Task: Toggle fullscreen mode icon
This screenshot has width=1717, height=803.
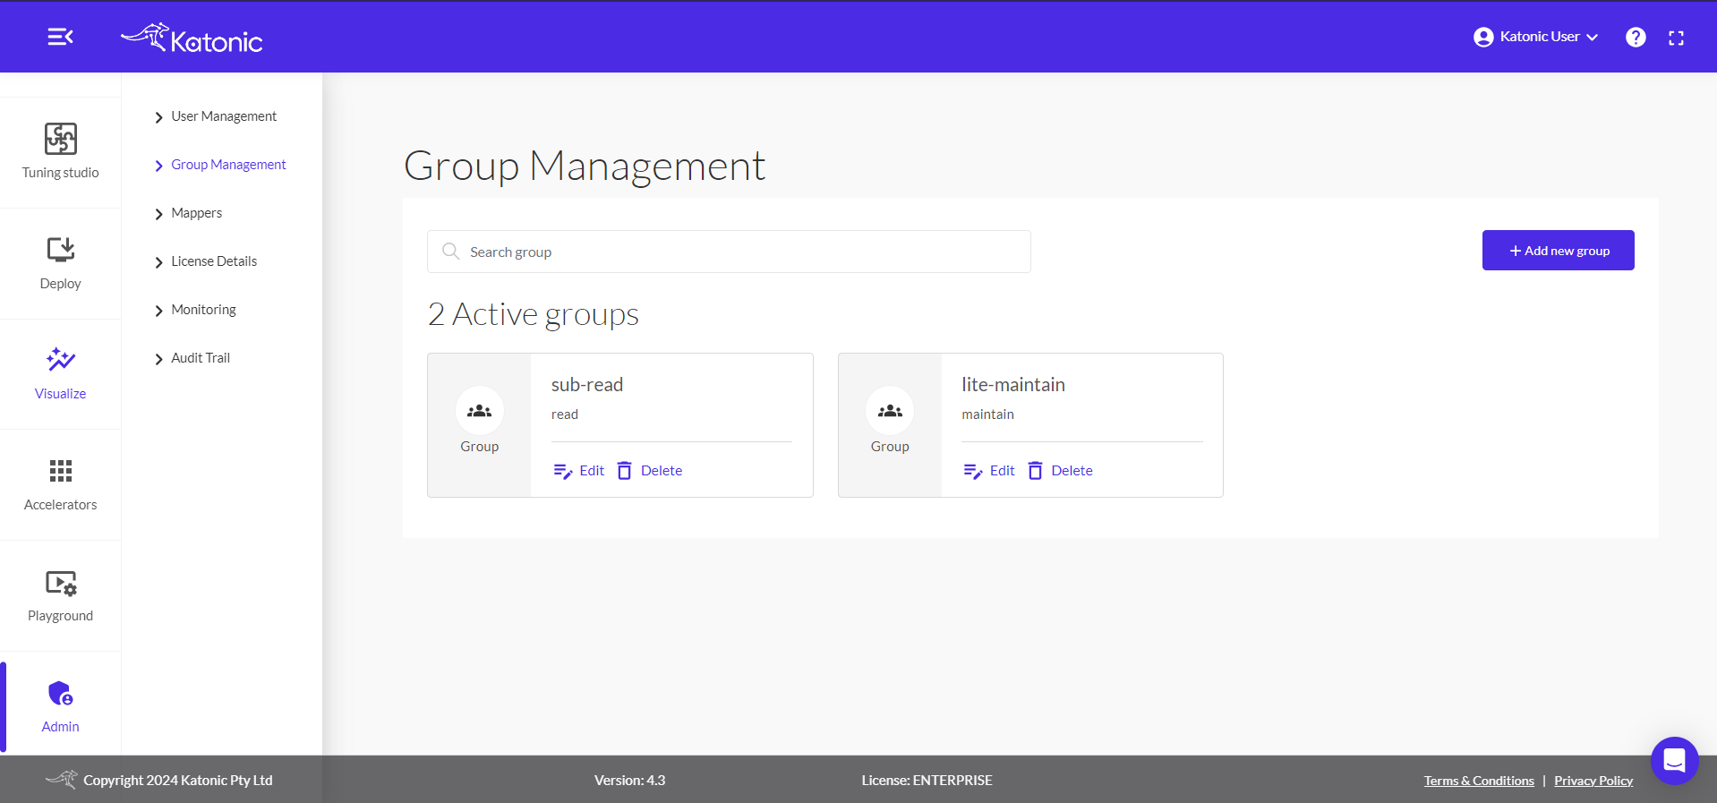Action: 1677,38
